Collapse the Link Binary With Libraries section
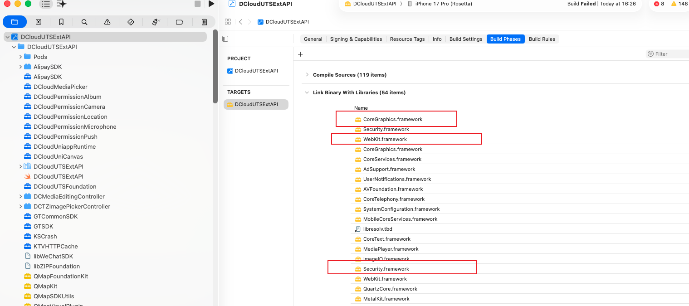 [307, 92]
